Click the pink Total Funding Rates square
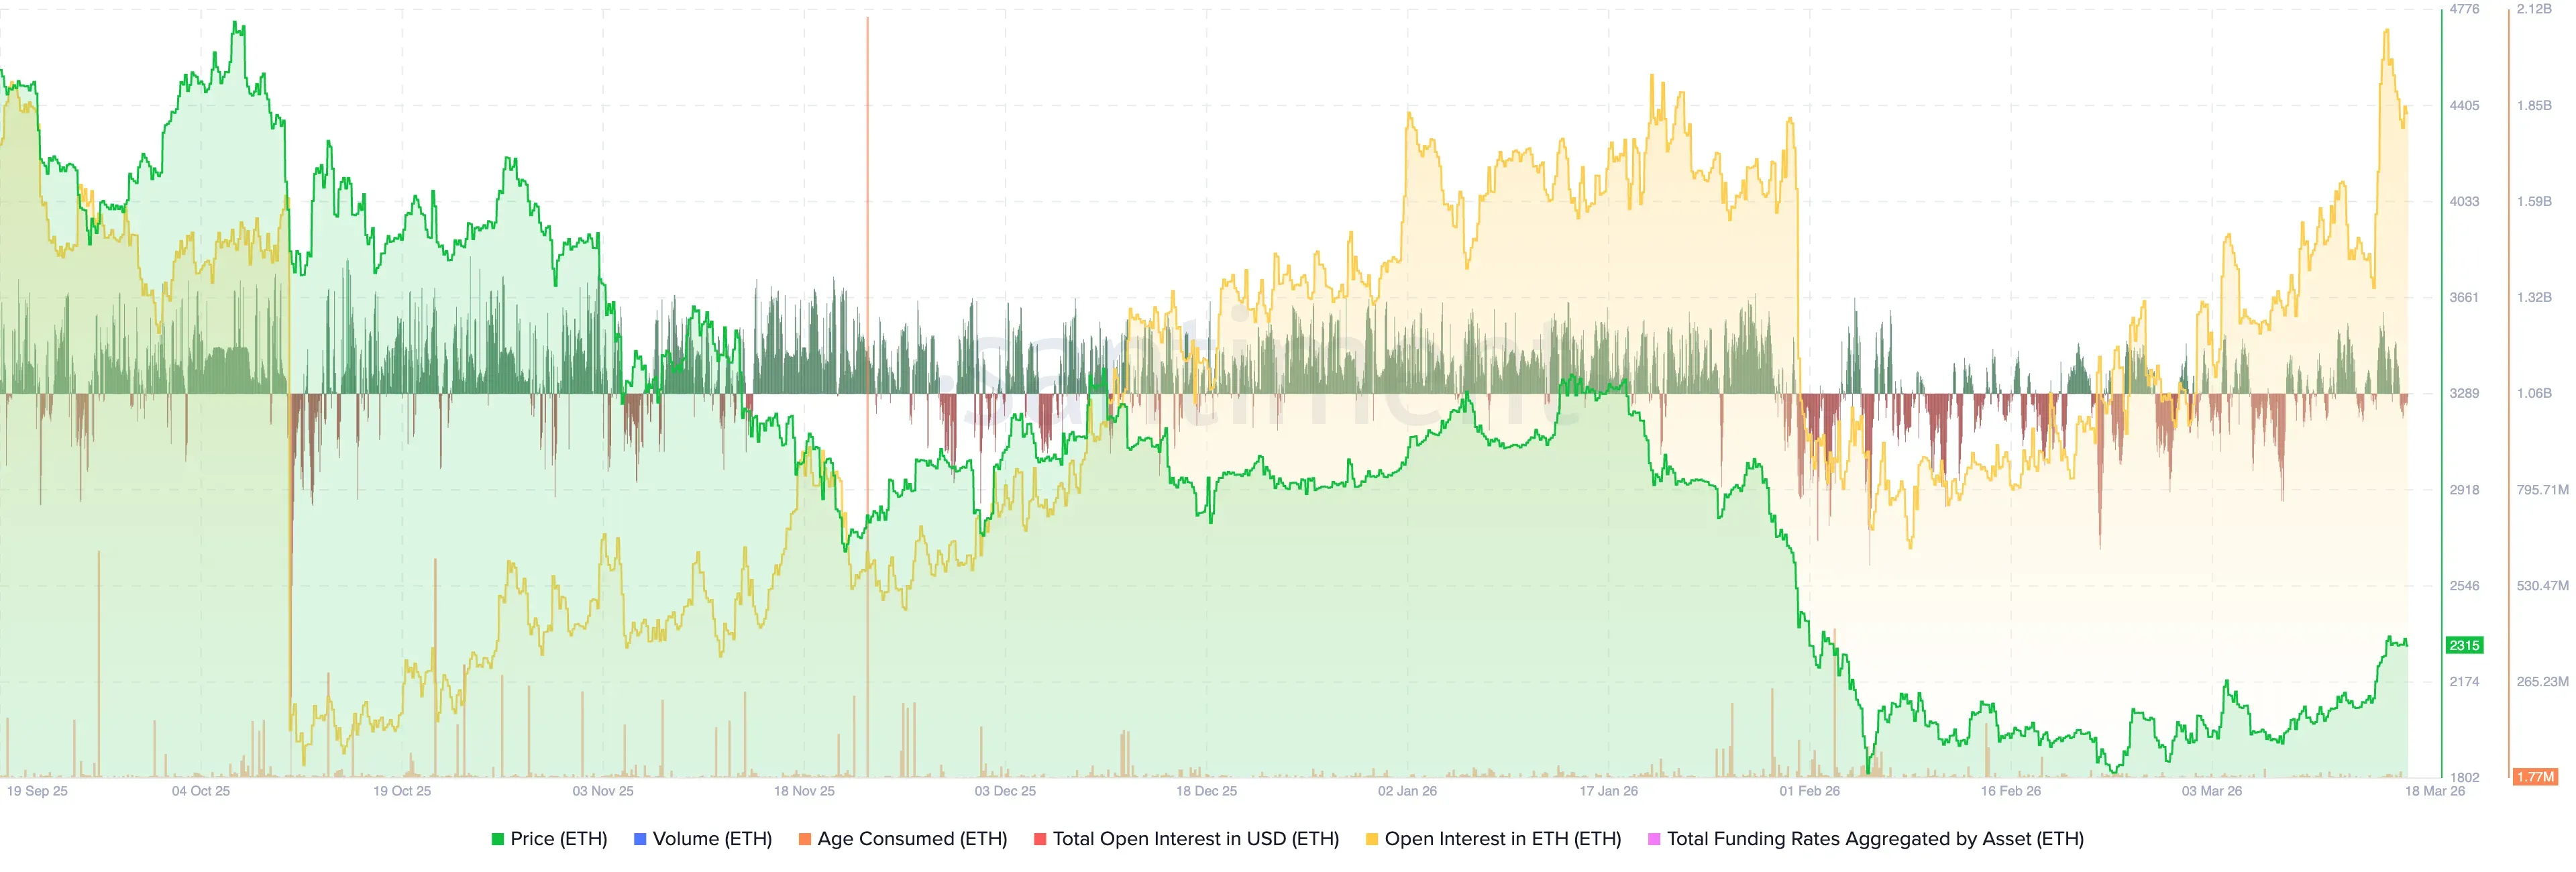 1654,840
